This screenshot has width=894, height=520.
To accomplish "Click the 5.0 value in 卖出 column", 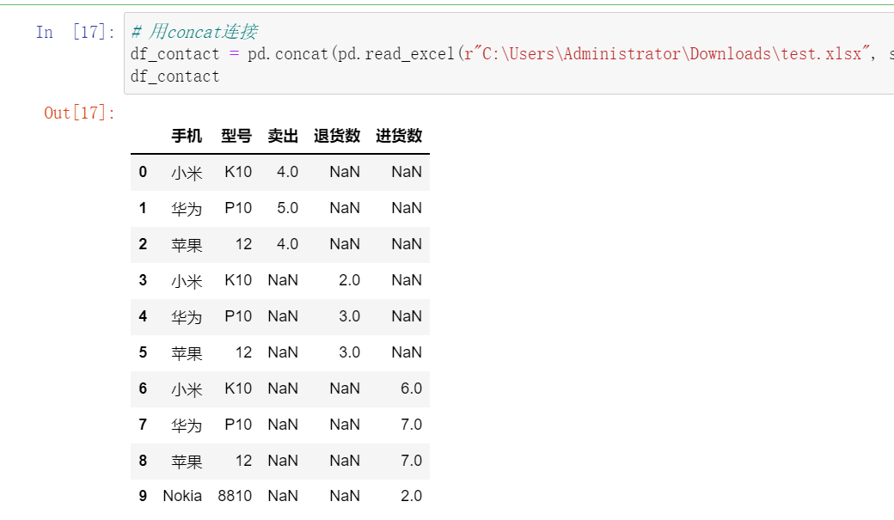I will pos(287,208).
